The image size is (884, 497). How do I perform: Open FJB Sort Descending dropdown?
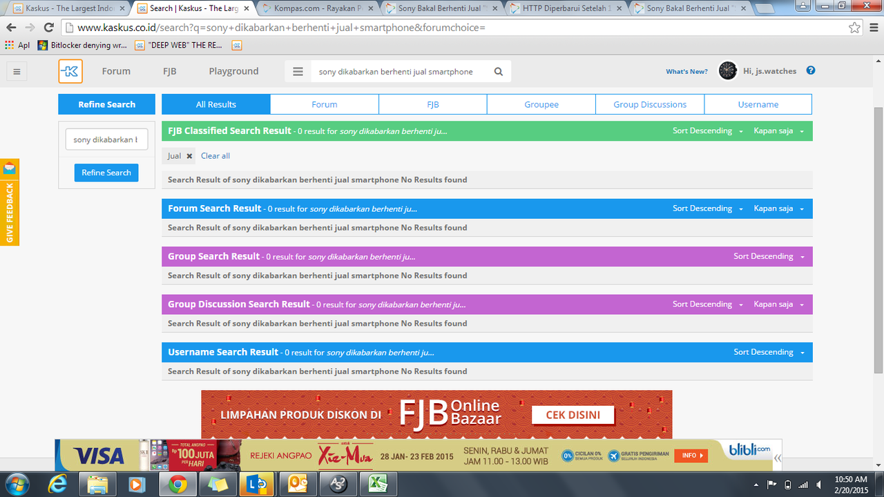[x=708, y=131]
